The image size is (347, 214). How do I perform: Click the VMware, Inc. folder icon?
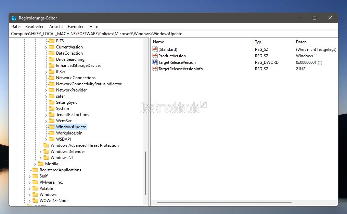click(35, 182)
